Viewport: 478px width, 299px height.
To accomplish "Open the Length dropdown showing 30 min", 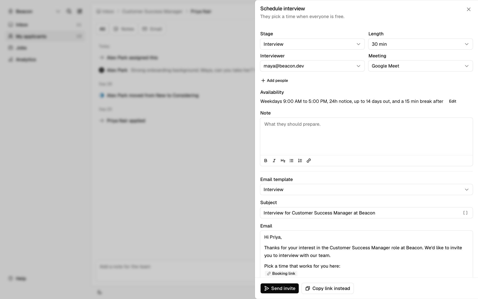I will point(420,44).
